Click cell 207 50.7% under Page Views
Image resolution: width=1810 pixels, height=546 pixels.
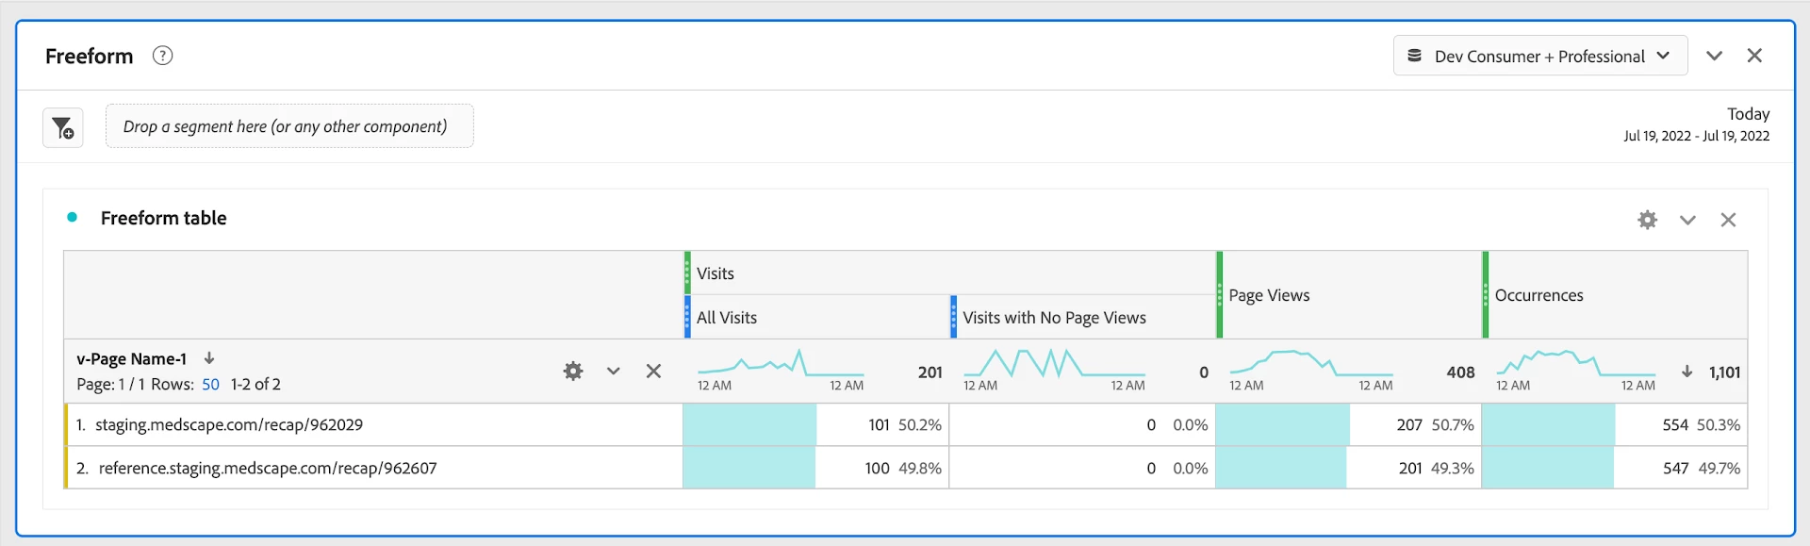(1349, 425)
